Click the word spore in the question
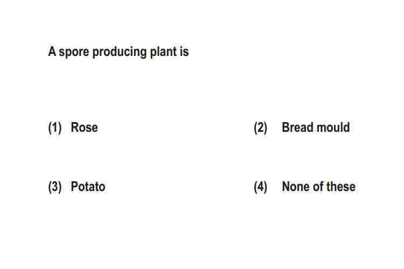 coord(74,53)
